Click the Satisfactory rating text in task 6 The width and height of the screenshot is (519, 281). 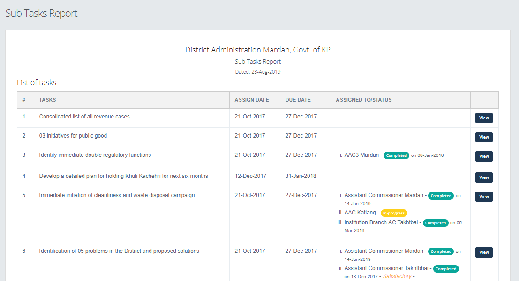[x=397, y=276]
